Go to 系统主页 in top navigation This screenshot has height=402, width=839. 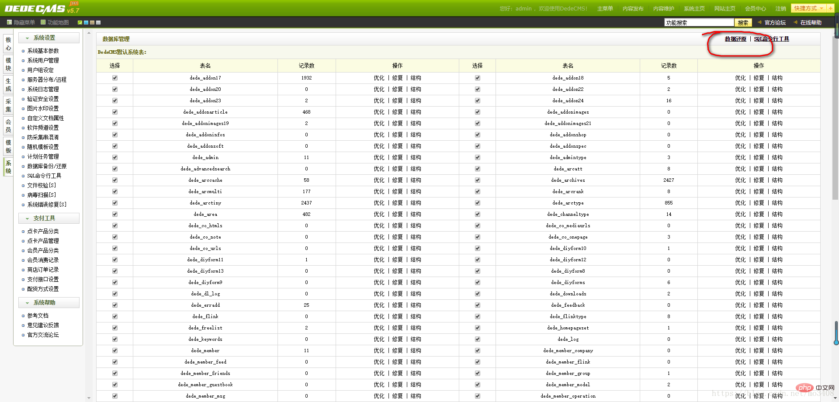(x=694, y=9)
